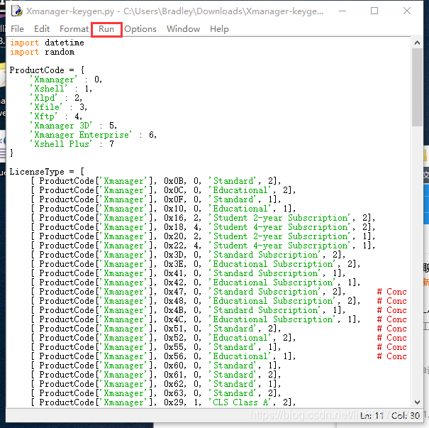Open the Window menu
The image size is (429, 428).
click(x=184, y=29)
